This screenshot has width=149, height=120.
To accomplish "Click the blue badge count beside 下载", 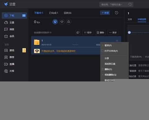I will (24, 15).
